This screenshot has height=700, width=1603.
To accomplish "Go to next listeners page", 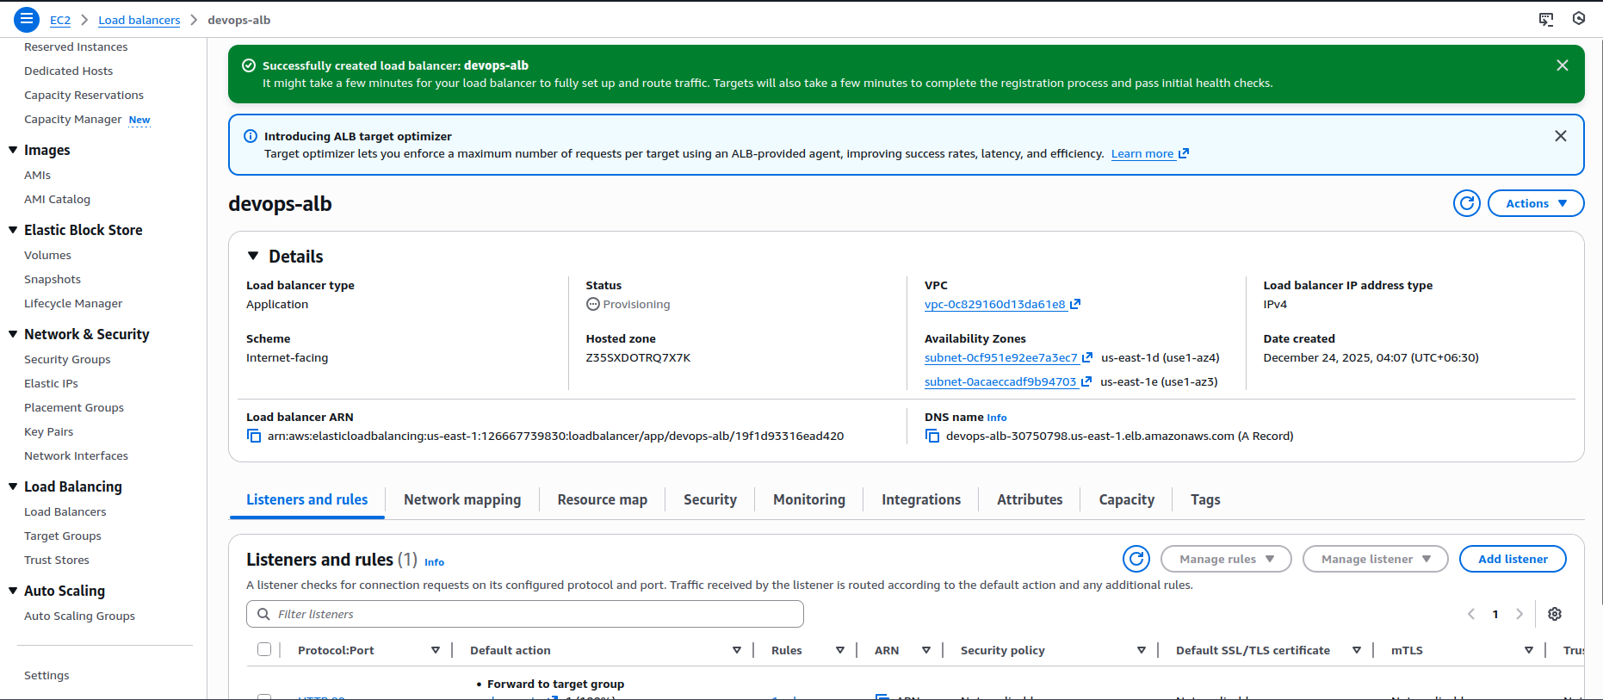I will pos(1519,614).
